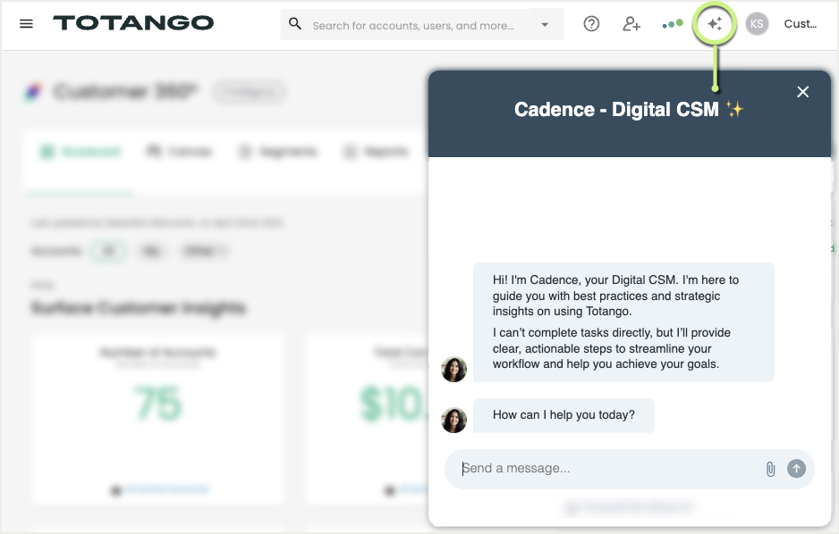Open the KS user avatar
839x534 pixels.
(757, 23)
